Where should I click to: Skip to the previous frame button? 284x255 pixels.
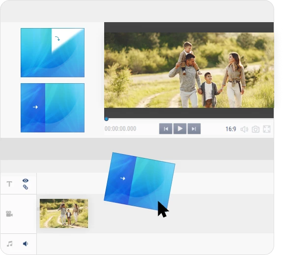click(166, 128)
